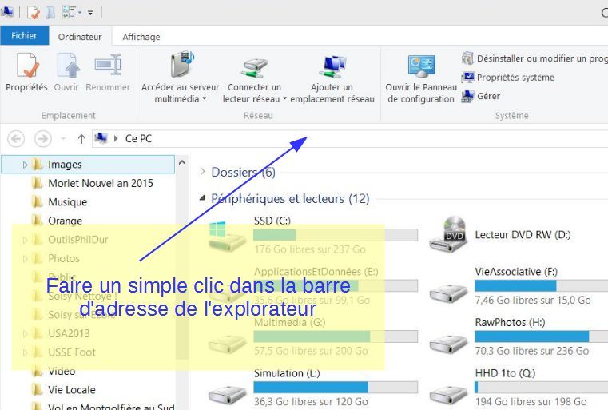Image resolution: width=608 pixels, height=410 pixels.
Task: Click the computer icon in address bar
Action: click(x=101, y=138)
